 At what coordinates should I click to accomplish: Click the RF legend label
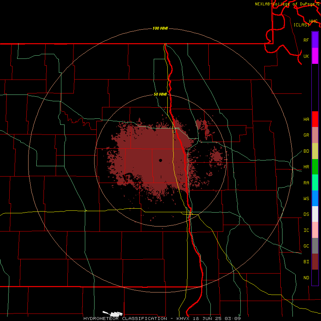click(x=306, y=40)
